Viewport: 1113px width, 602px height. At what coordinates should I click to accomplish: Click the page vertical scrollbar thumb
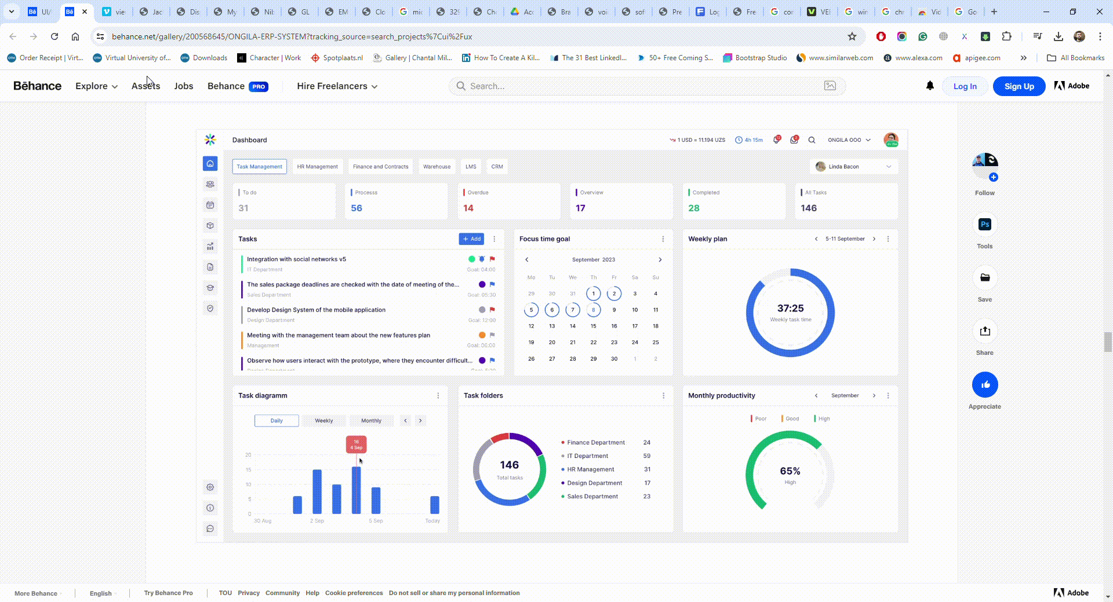point(1108,342)
